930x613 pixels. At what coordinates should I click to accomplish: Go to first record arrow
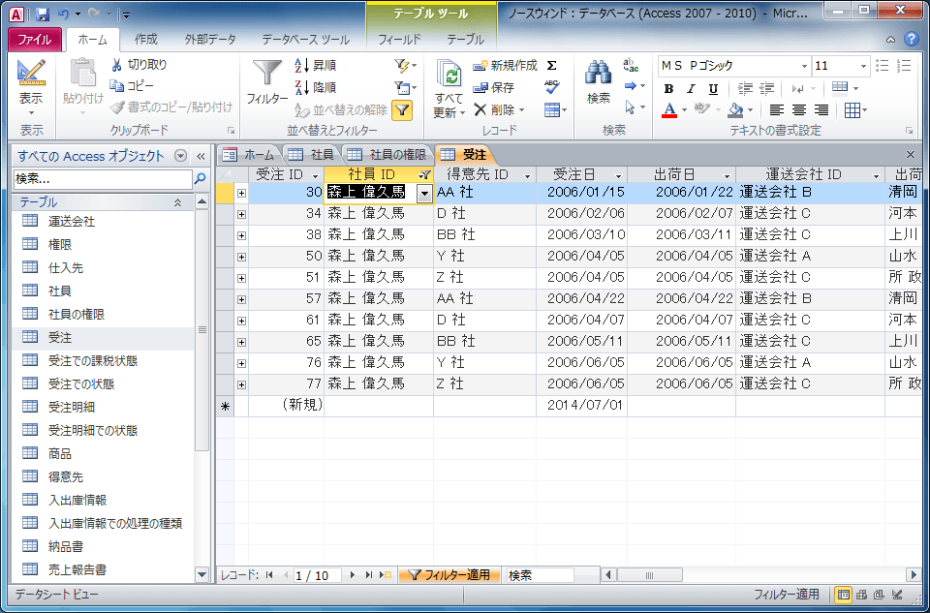[x=270, y=574]
